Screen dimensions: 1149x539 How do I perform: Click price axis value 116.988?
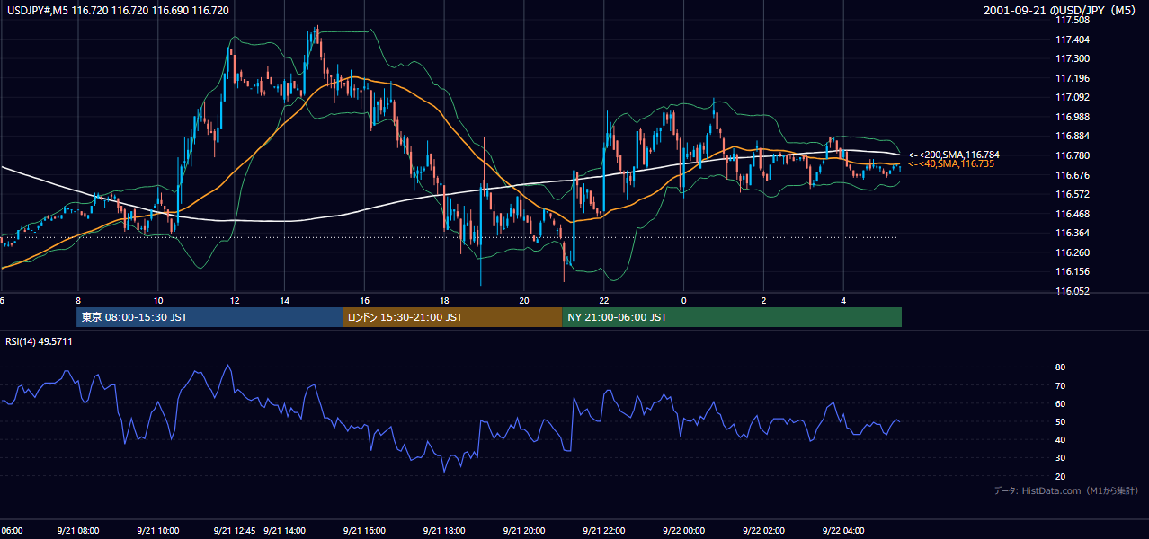click(1073, 117)
